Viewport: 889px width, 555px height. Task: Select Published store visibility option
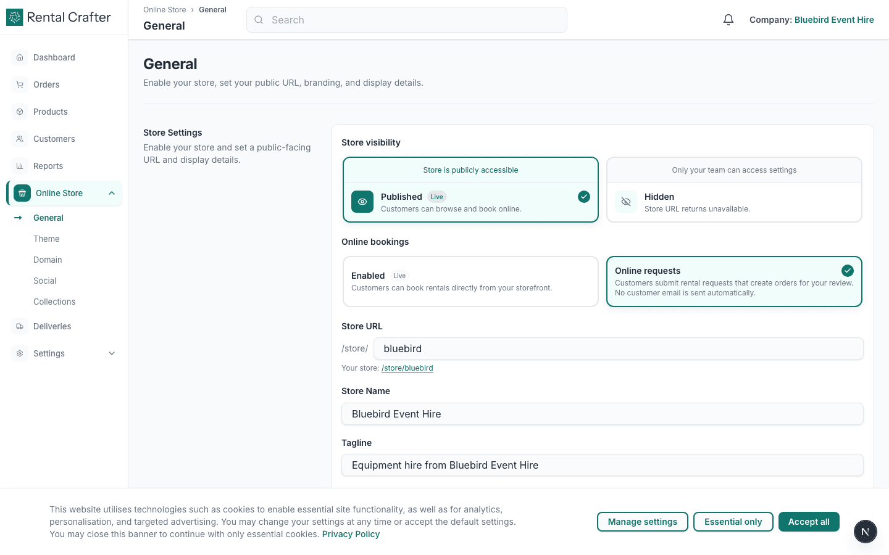[x=470, y=190]
